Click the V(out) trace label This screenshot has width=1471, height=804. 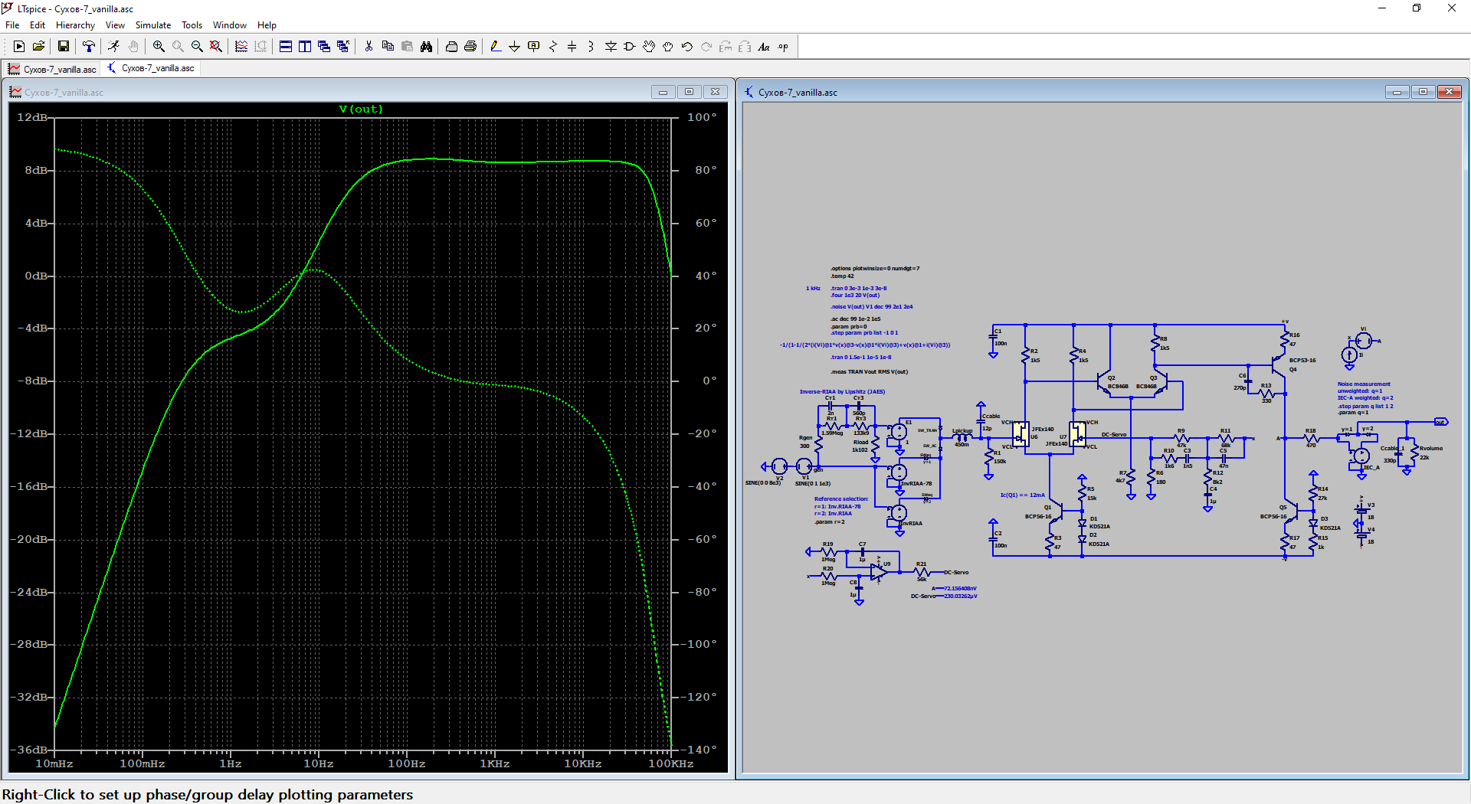coord(361,109)
